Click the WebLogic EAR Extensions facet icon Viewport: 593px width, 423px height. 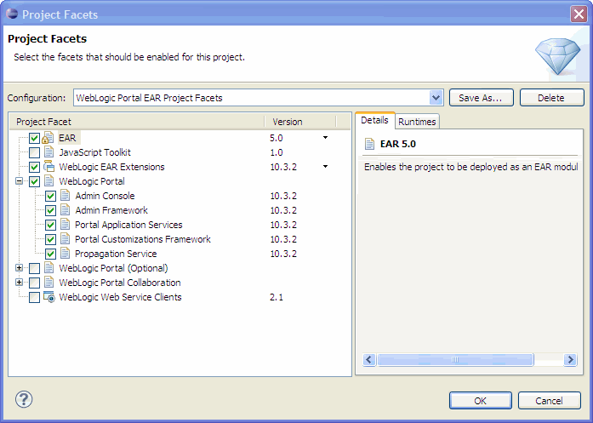click(x=48, y=167)
